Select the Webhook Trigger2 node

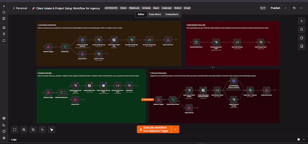click(x=158, y=100)
